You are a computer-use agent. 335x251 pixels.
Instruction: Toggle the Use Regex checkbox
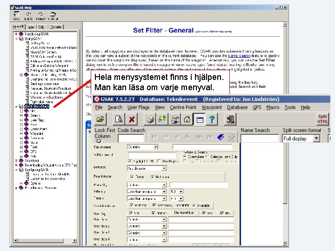coord(159,161)
